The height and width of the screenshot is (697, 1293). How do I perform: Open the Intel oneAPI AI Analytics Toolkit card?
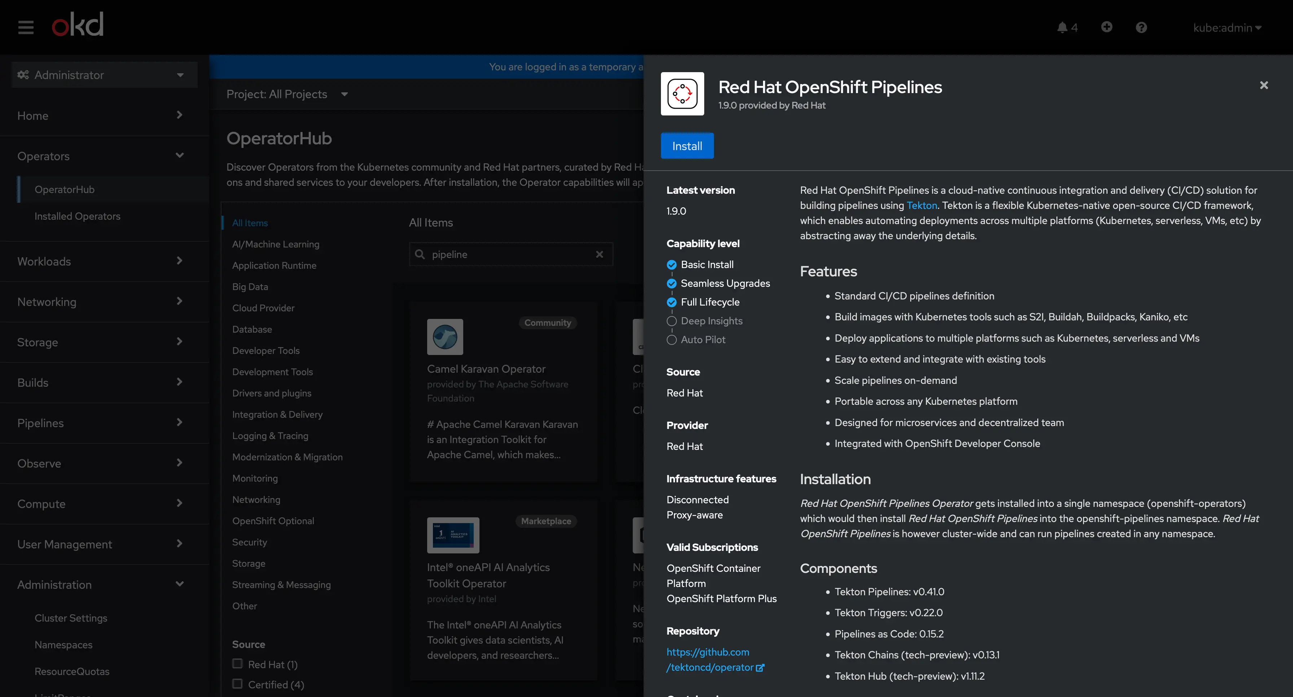coord(503,591)
